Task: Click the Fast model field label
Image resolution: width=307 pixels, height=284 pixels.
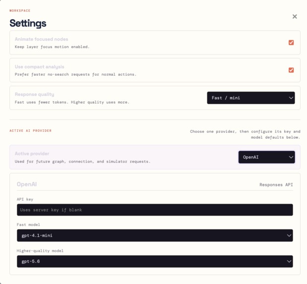Action: click(28, 225)
